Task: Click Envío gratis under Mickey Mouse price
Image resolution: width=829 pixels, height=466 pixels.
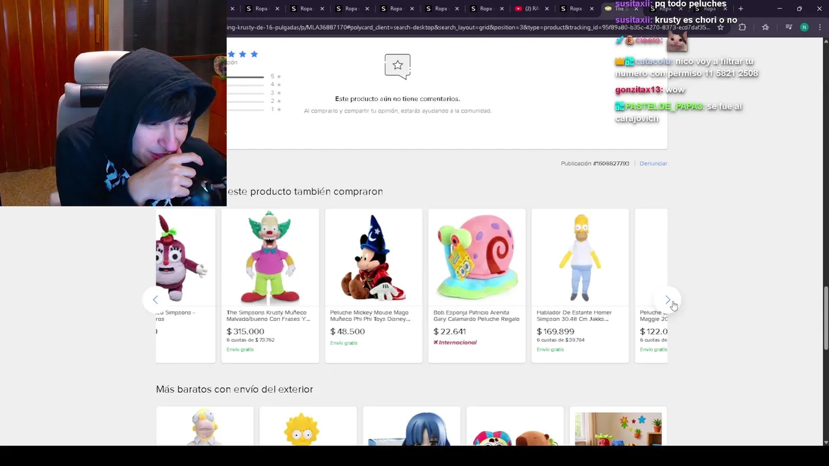Action: (343, 343)
